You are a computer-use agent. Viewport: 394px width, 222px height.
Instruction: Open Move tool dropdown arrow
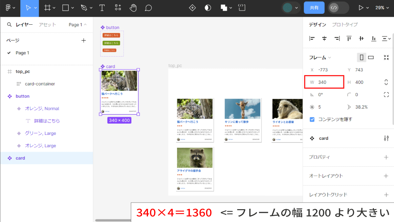click(x=35, y=8)
